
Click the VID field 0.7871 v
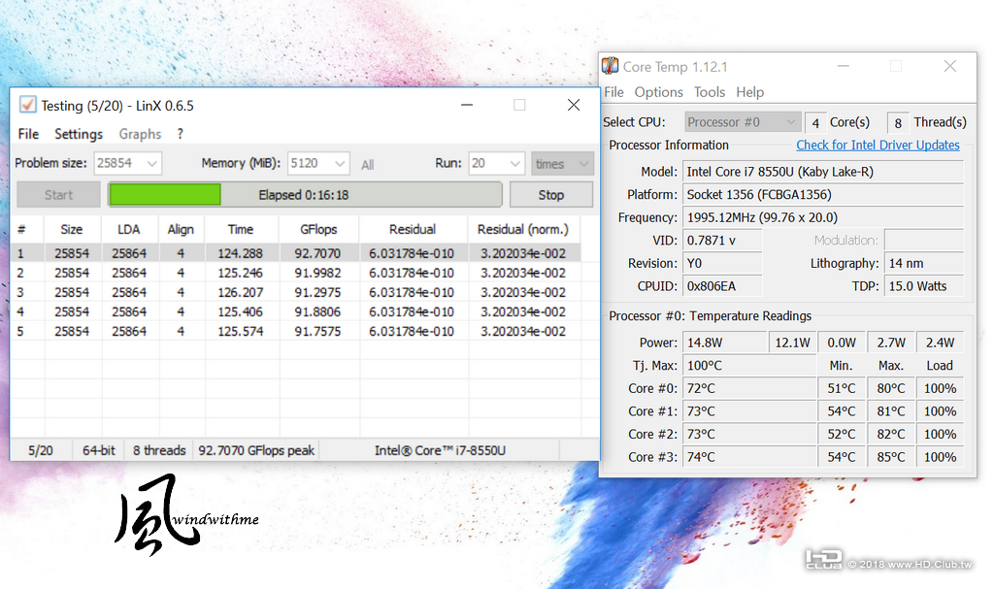point(722,241)
